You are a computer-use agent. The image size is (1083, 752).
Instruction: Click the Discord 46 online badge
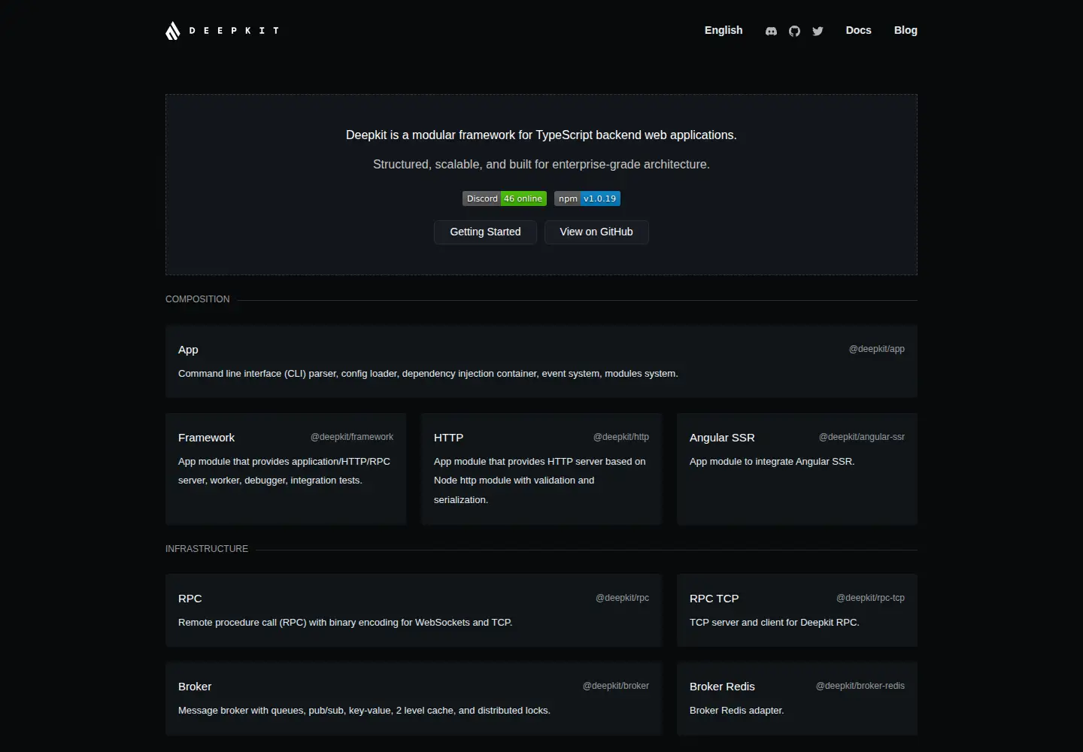pos(505,199)
